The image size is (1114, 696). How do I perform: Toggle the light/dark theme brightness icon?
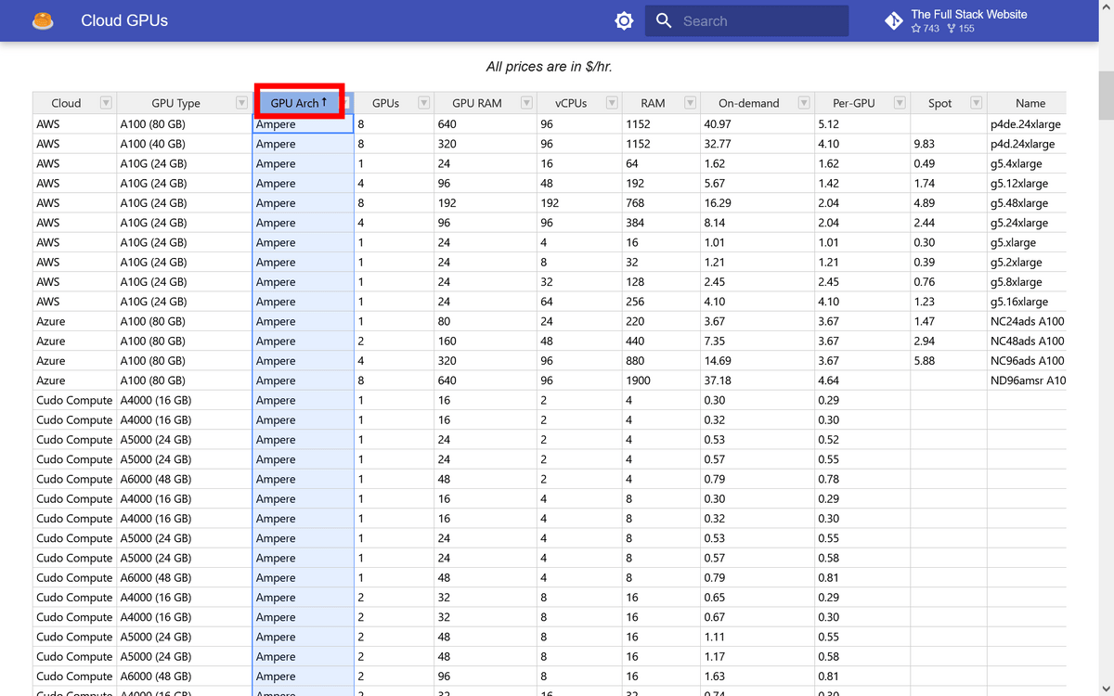[x=624, y=20]
